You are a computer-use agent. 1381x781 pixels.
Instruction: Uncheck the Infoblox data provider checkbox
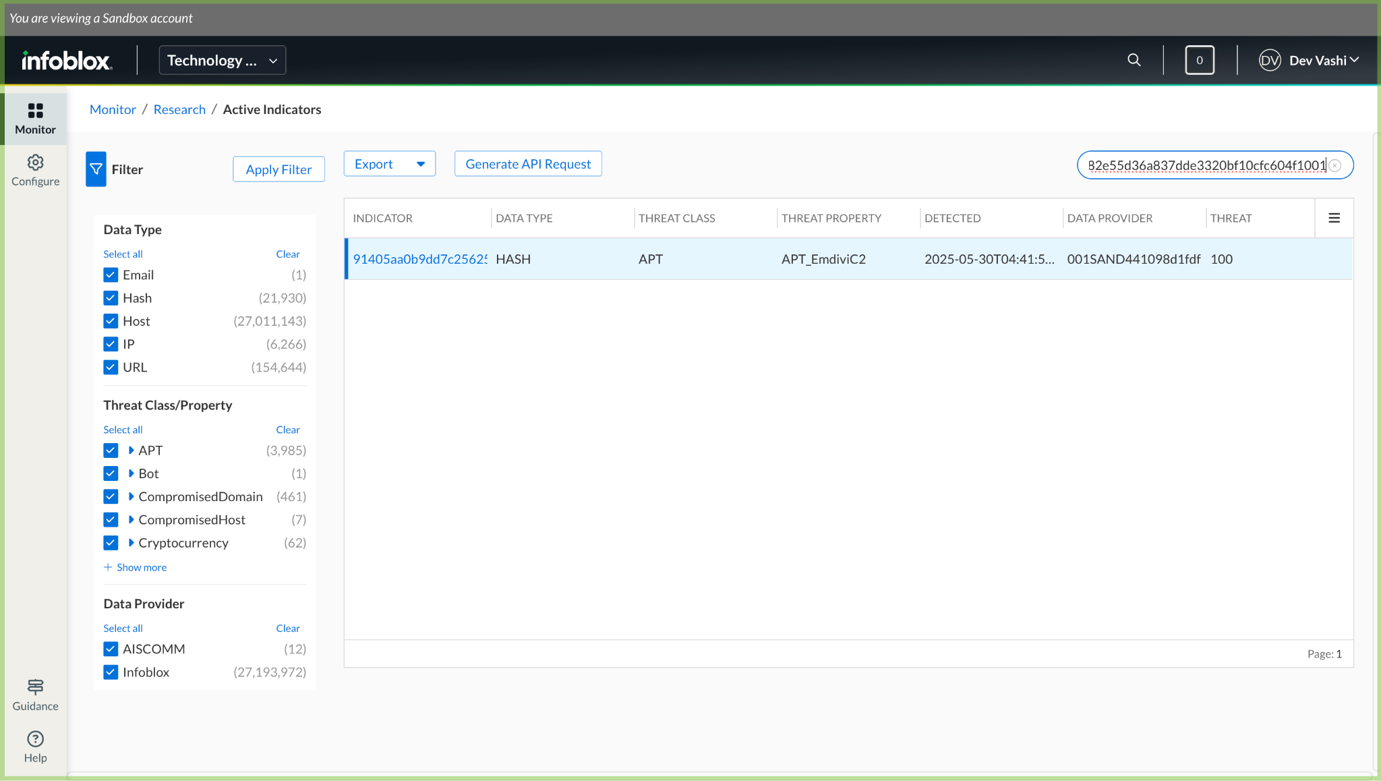(111, 672)
